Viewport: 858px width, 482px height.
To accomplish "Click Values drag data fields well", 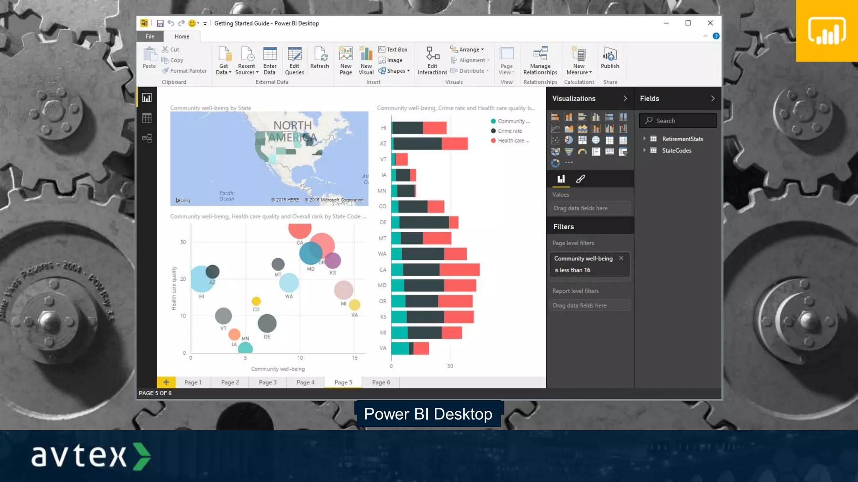I will point(590,208).
